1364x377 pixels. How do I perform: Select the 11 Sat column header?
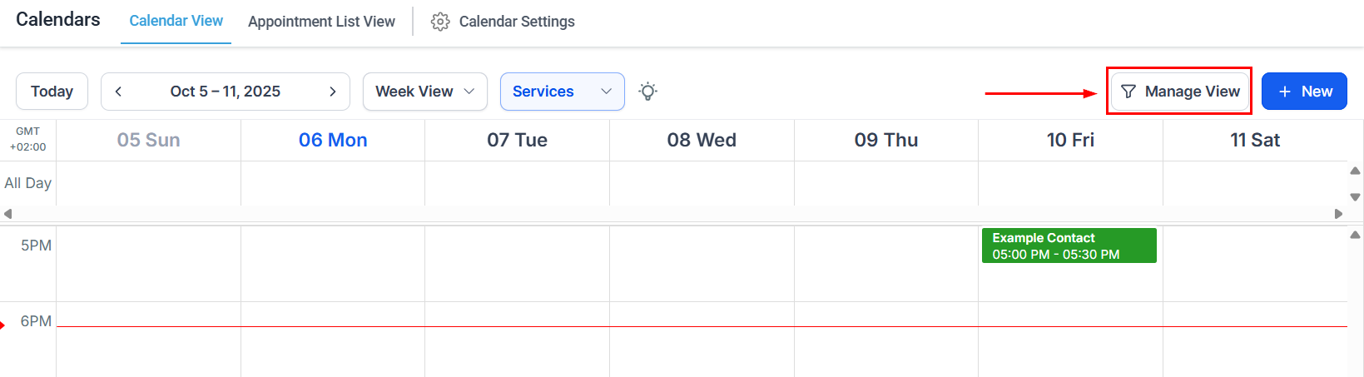[1255, 140]
